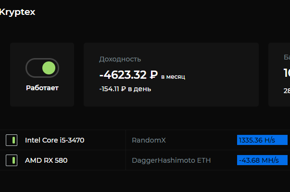Click the 43.68 MH/s hashrate bar
The height and width of the screenshot is (192, 290).
pos(262,160)
